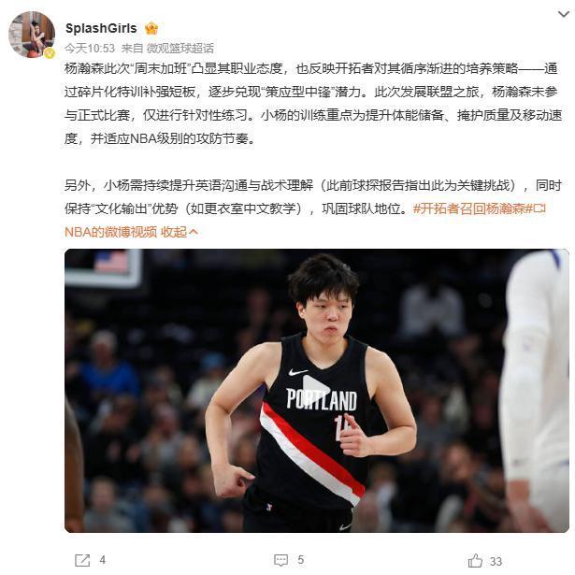The height and width of the screenshot is (575, 575).
Task: Collapse the post with 收起
Action: [174, 232]
